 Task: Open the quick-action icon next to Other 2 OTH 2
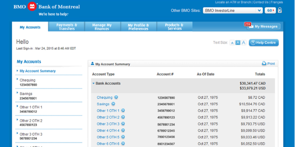[x=123, y=117]
